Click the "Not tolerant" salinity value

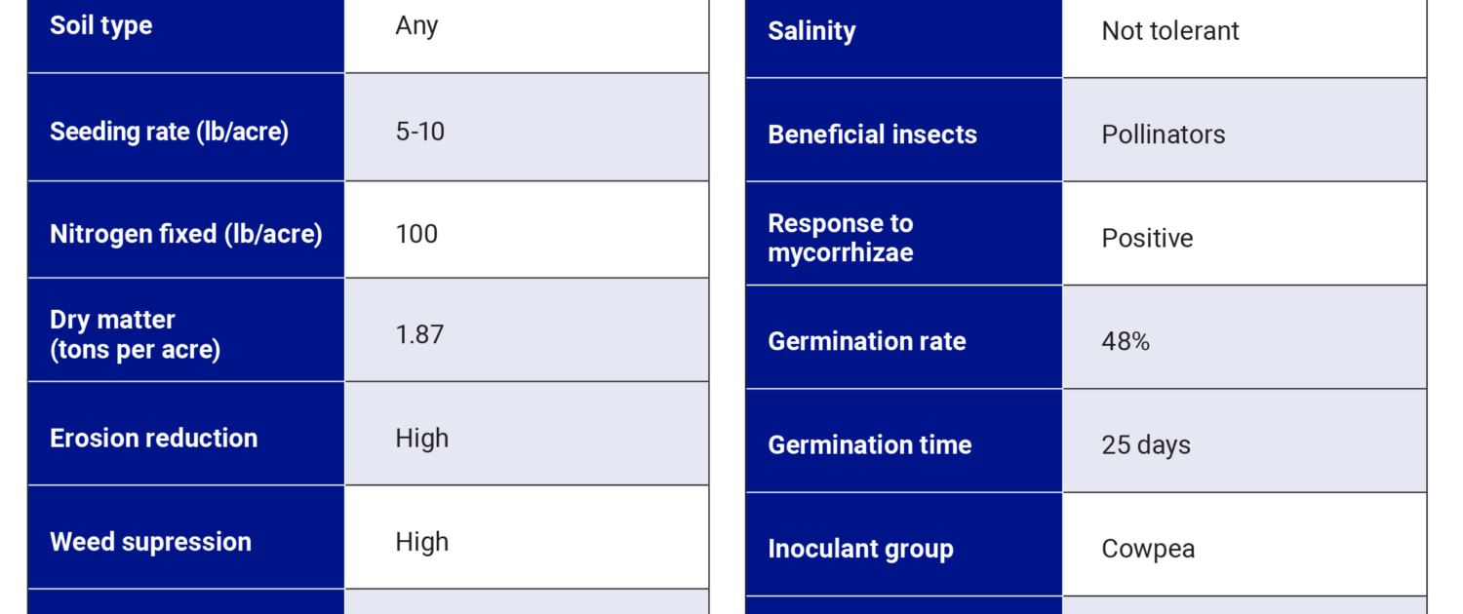[1170, 31]
